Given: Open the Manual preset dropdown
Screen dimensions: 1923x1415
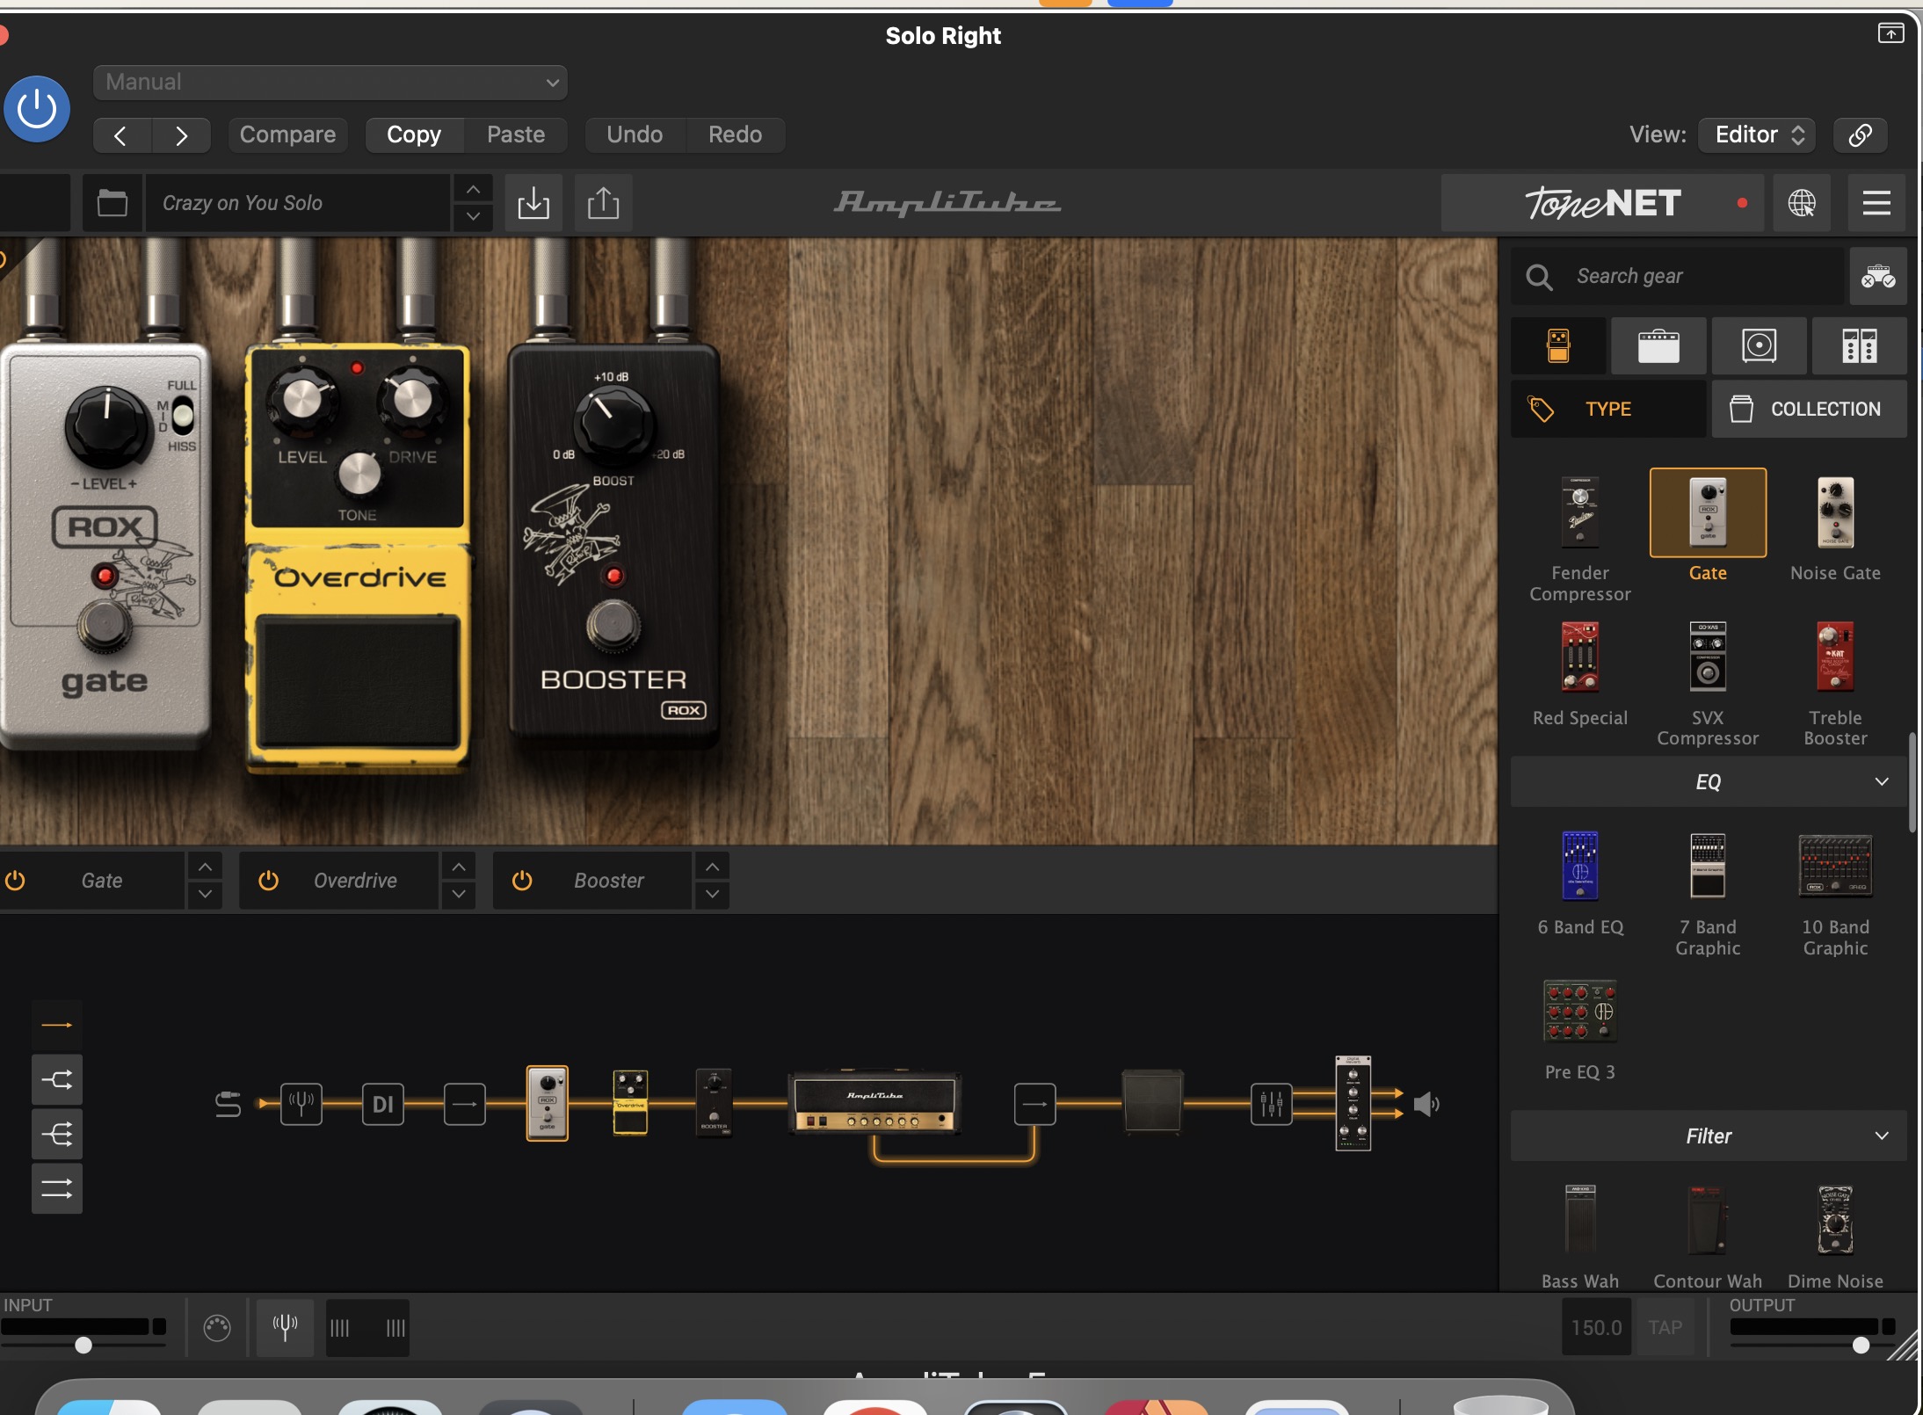Looking at the screenshot, I should [330, 83].
